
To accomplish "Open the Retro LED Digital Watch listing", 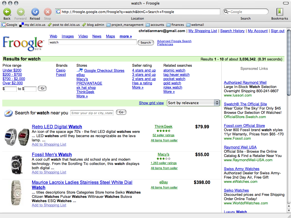I will pyautogui.click(x=57, y=127).
